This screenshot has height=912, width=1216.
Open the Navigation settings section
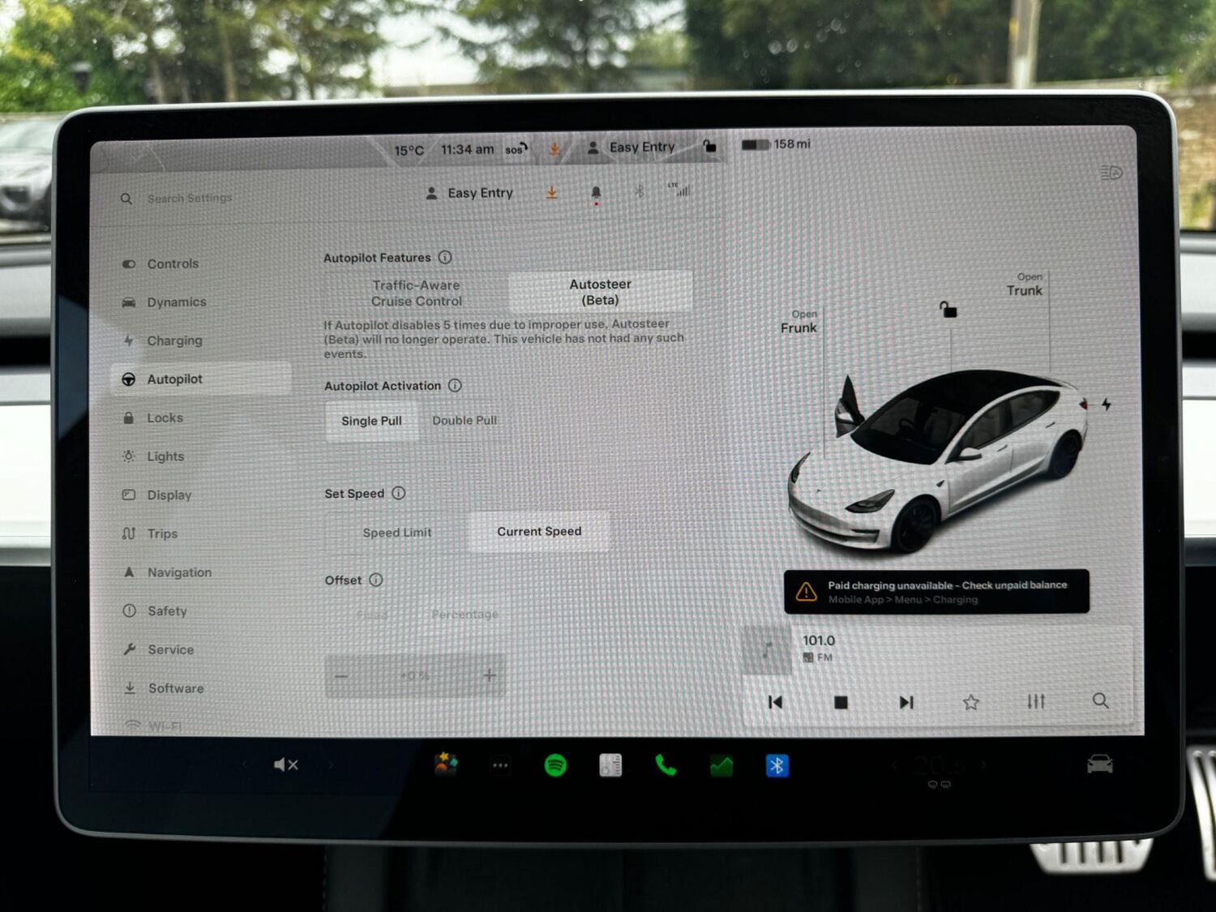(179, 572)
